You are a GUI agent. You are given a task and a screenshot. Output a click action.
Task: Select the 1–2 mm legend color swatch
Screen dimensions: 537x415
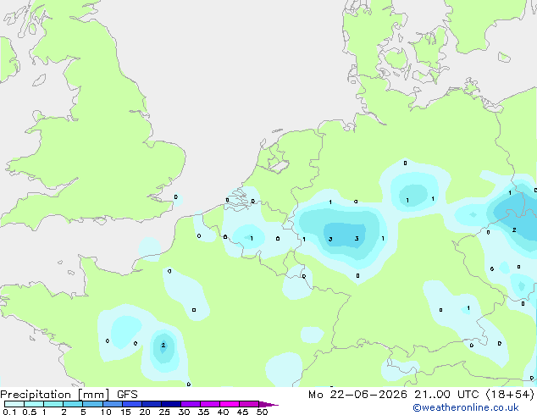click(x=53, y=404)
